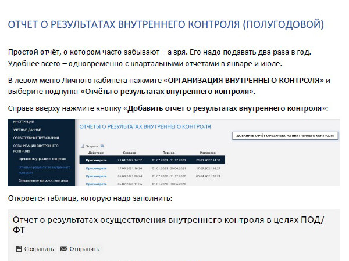The height and width of the screenshot is (261, 349).
Task: Click the Открыть label above the table
Action: [92, 146]
